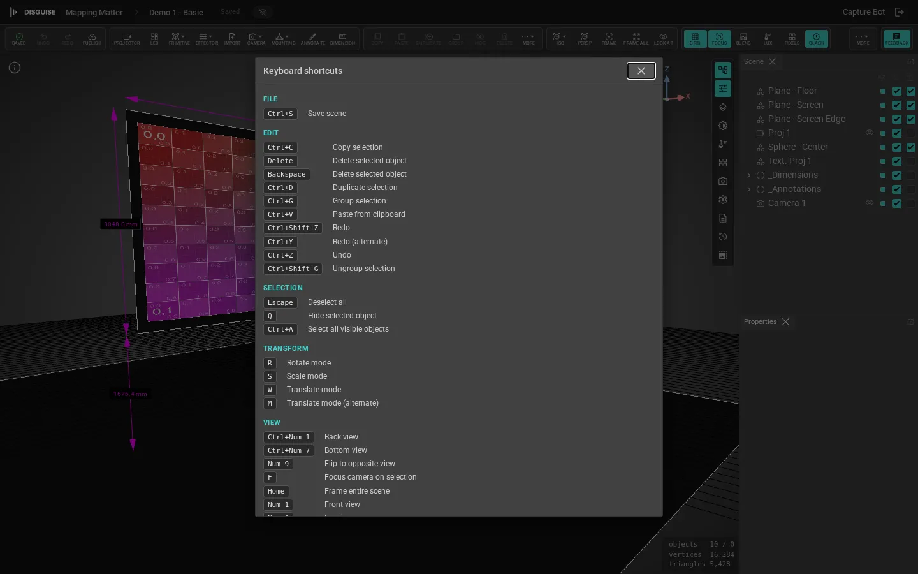Select the Dimension tool
The image size is (918, 574).
[x=342, y=39]
